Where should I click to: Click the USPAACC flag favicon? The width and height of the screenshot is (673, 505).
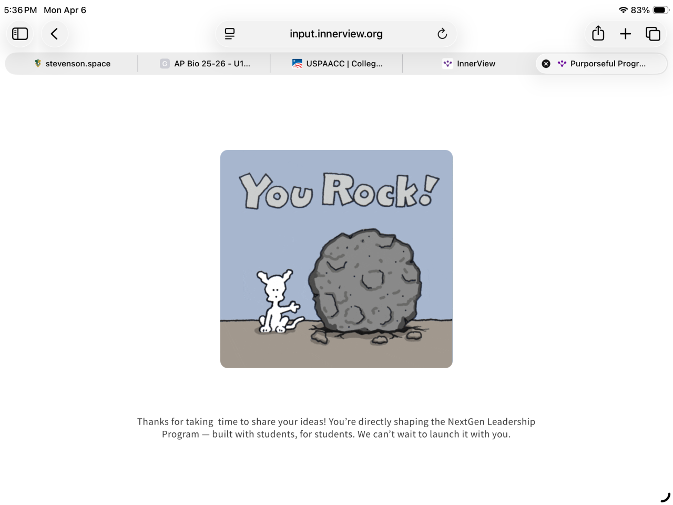coord(297,64)
